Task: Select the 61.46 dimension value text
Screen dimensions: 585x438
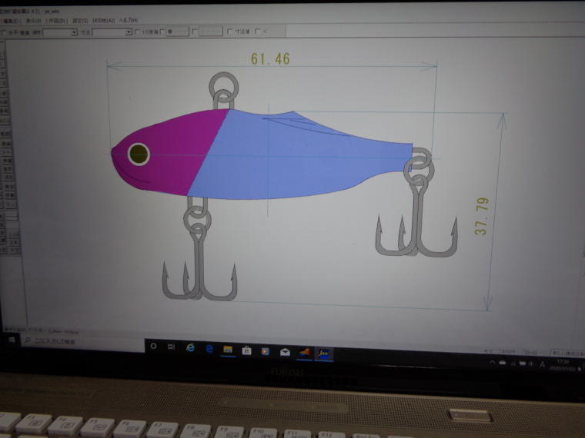Action: click(x=270, y=58)
